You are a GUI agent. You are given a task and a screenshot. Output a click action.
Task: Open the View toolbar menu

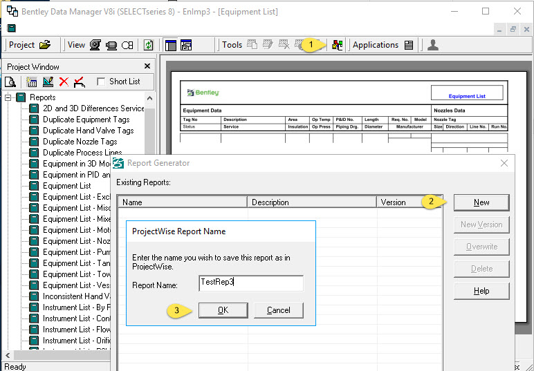click(x=76, y=45)
